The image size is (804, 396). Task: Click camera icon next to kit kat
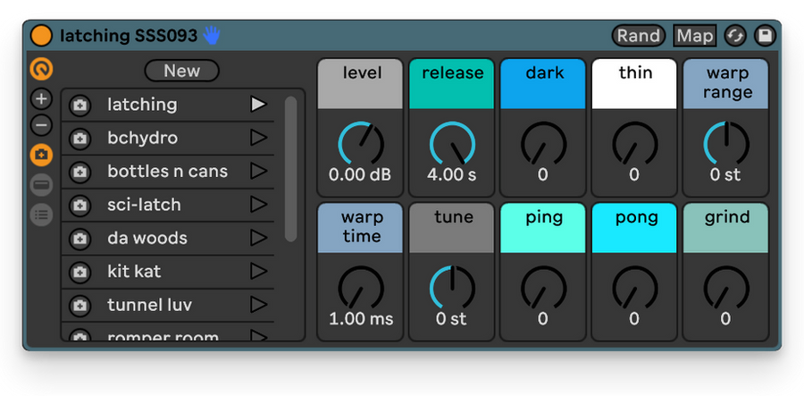tap(80, 272)
